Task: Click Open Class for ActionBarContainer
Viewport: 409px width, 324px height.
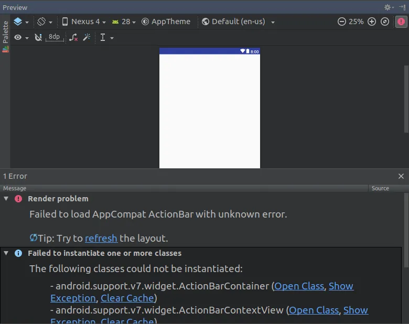Action: (x=299, y=286)
